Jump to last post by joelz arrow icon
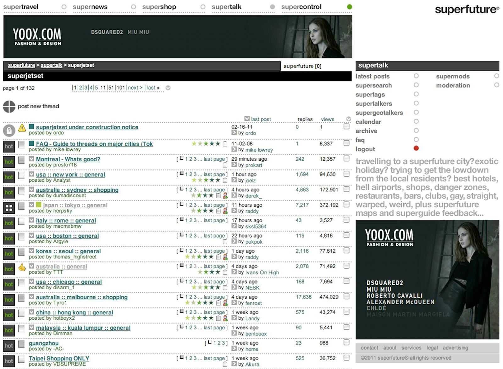The height and width of the screenshot is (369, 503). pyautogui.click(x=234, y=180)
